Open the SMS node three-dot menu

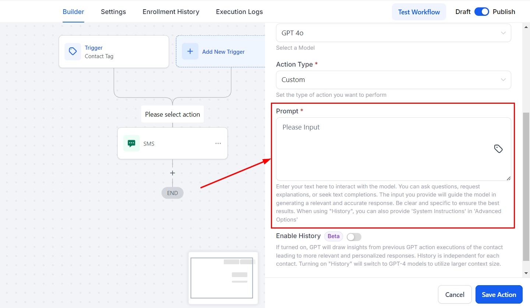pyautogui.click(x=218, y=144)
